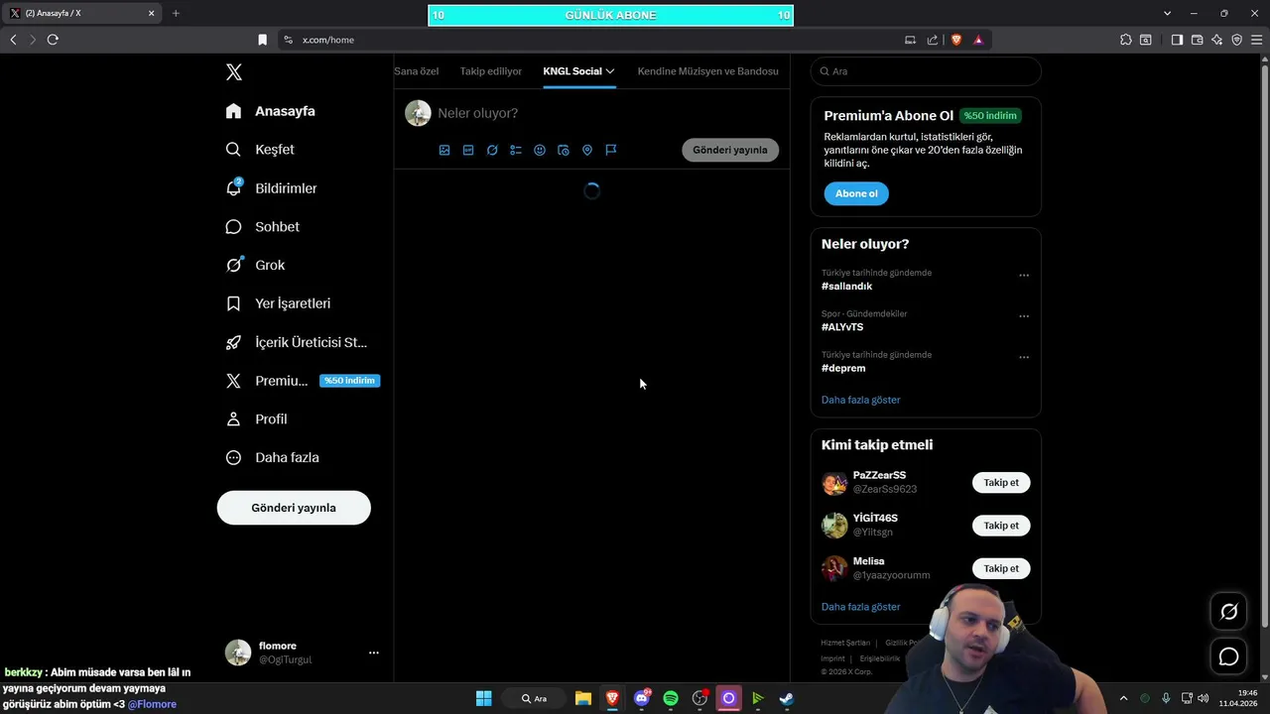This screenshot has height=714, width=1270.
Task: Open options for the #sallandık trend
Action: click(1024, 276)
